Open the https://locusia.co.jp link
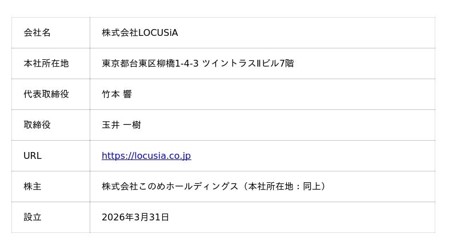The image size is (457, 250). pyautogui.click(x=146, y=155)
